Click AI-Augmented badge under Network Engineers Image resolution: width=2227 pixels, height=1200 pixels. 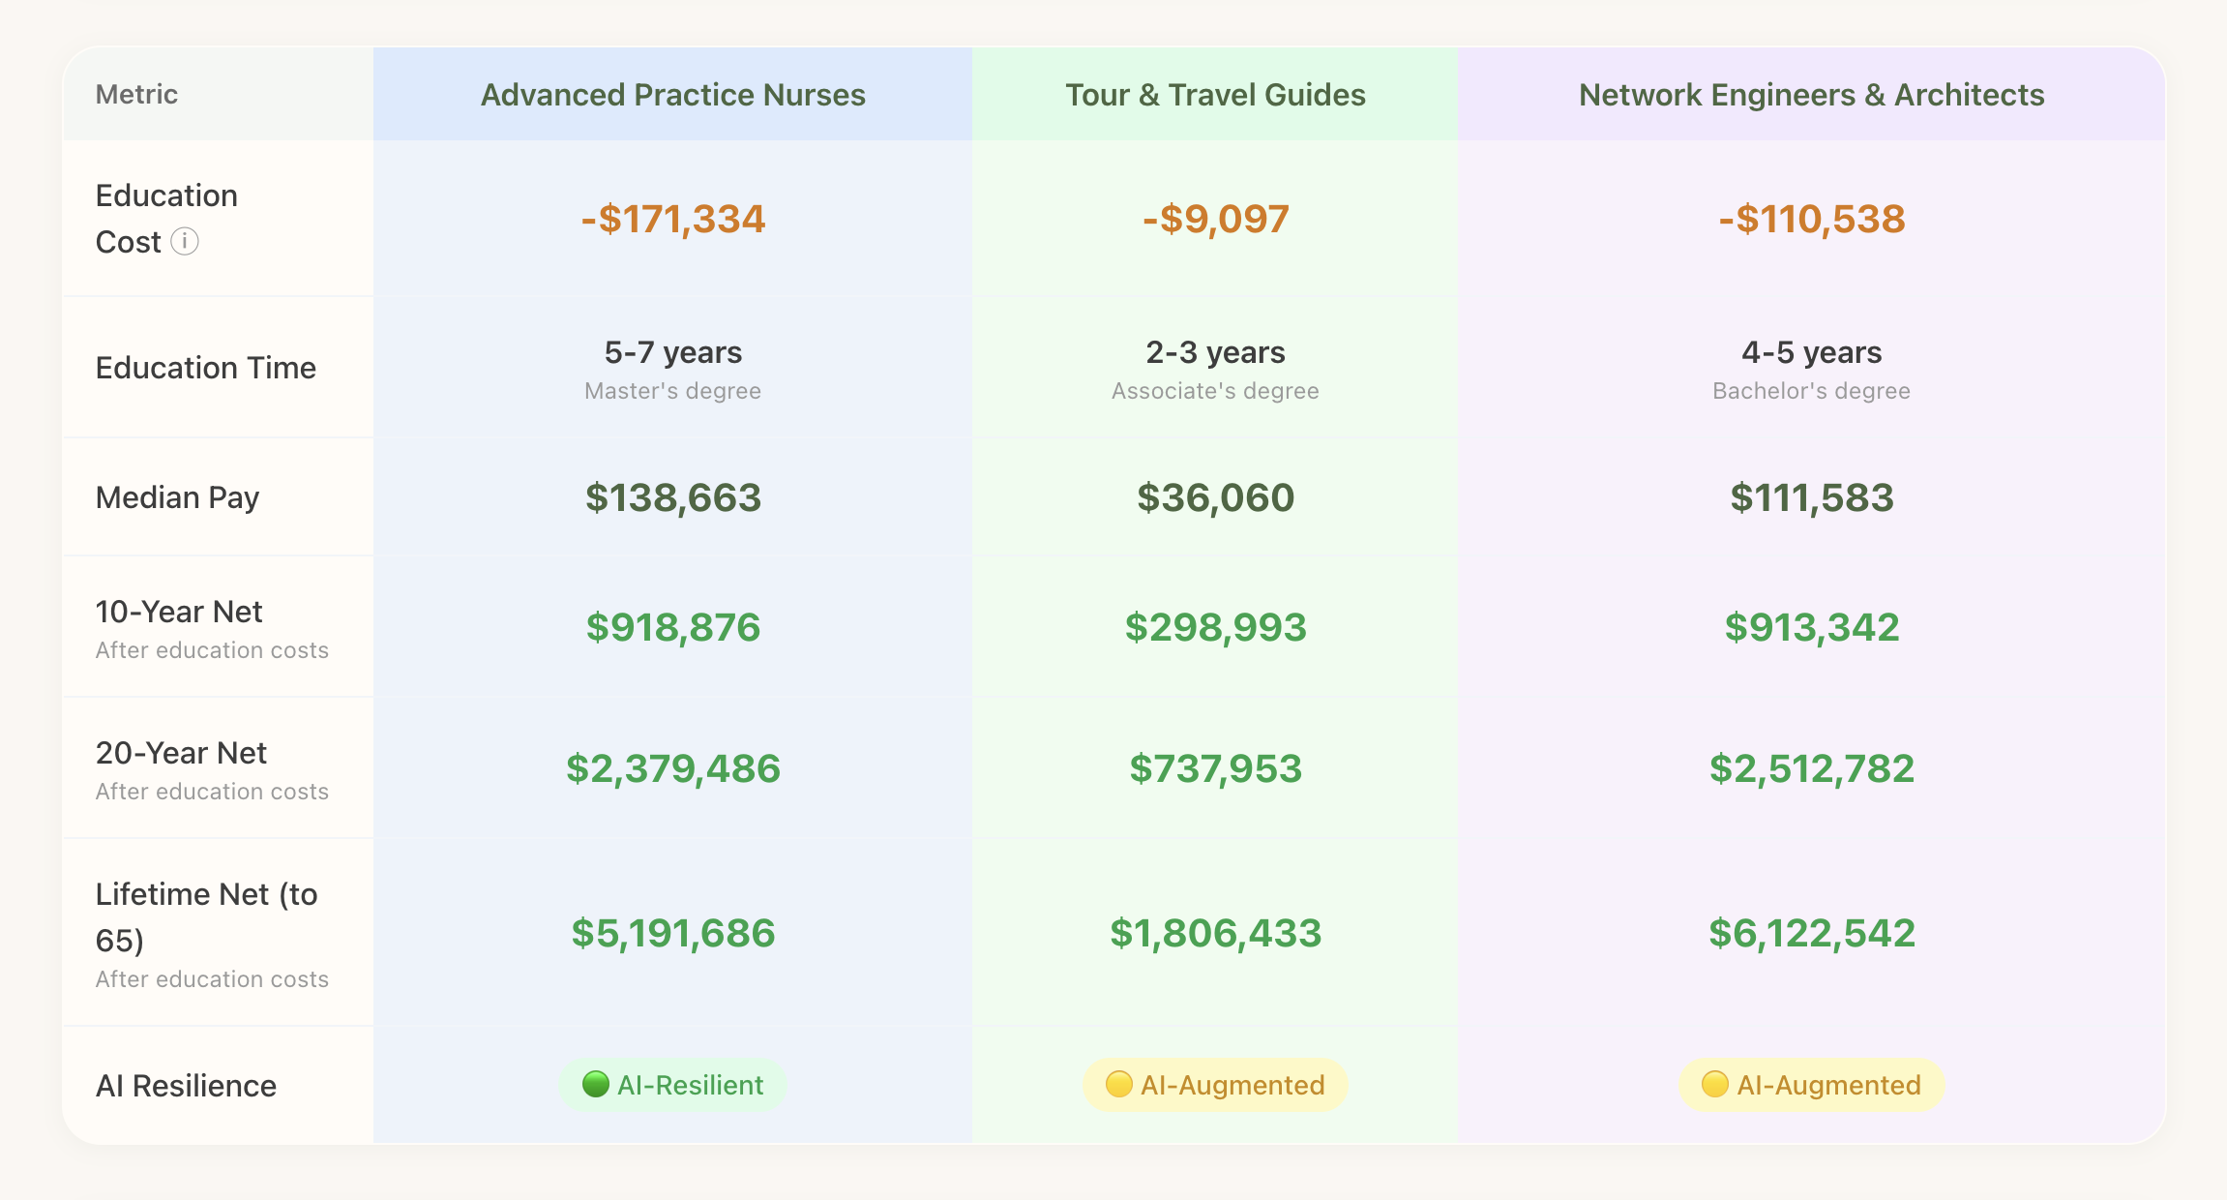click(1812, 1085)
